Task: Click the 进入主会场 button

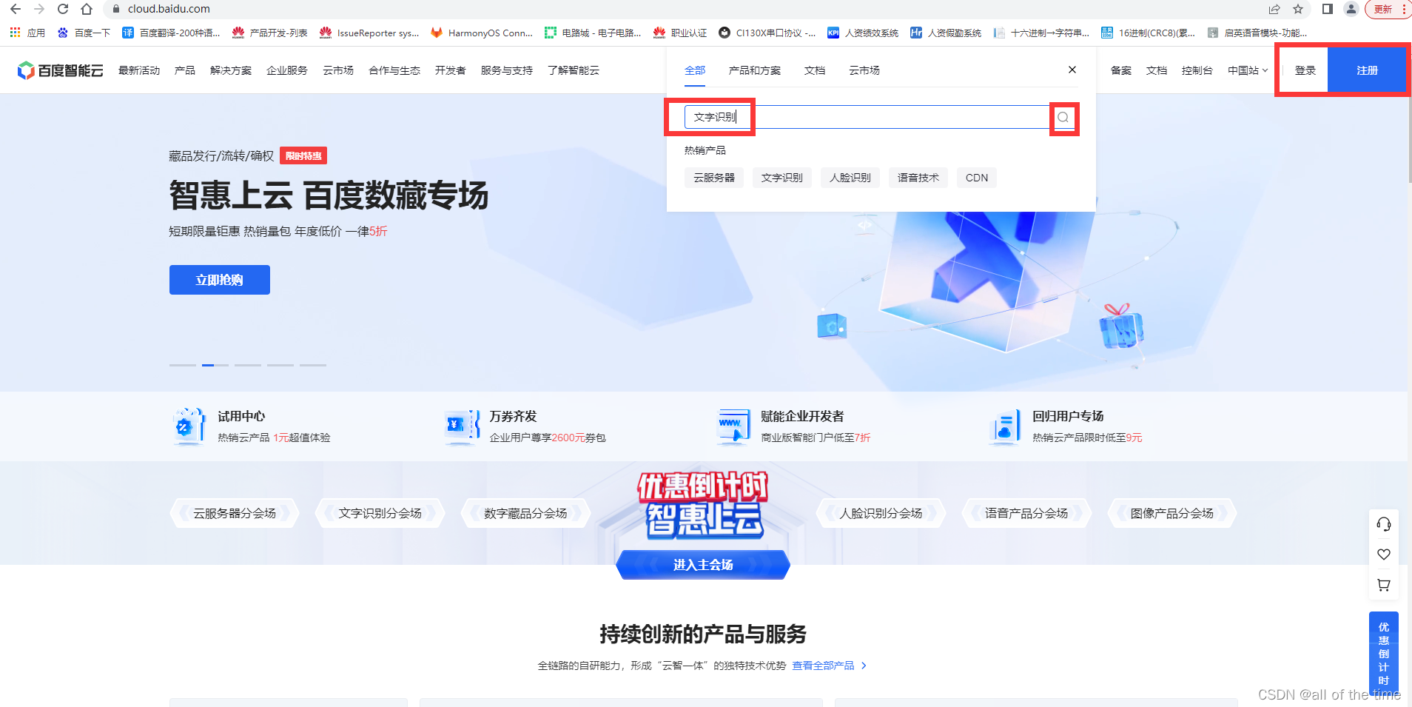Action: (x=703, y=565)
